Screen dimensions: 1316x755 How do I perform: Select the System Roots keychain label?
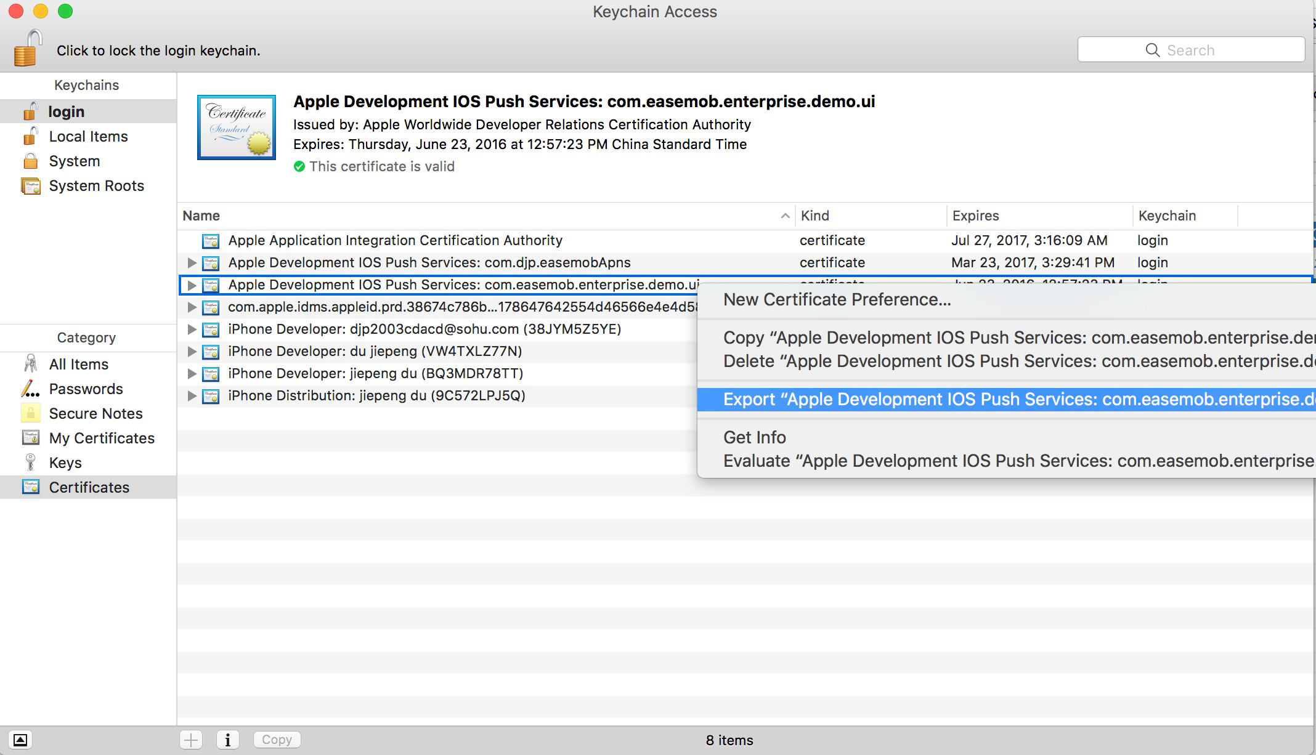tap(96, 185)
